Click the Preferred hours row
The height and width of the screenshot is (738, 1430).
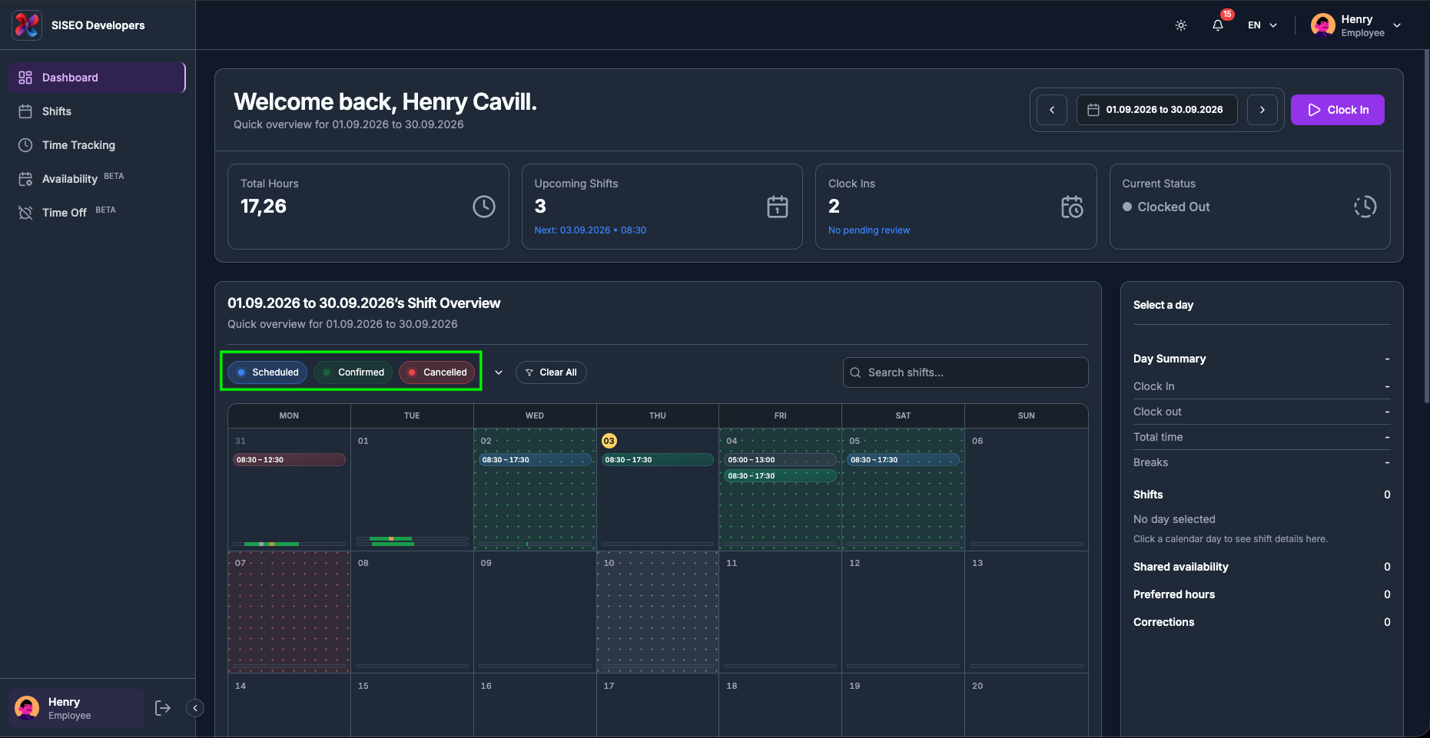[x=1262, y=594]
